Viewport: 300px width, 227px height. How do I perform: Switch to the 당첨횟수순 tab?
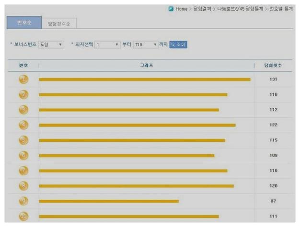coord(59,23)
